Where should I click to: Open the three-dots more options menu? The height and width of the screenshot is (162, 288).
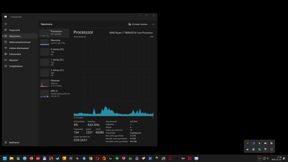[x=153, y=24]
